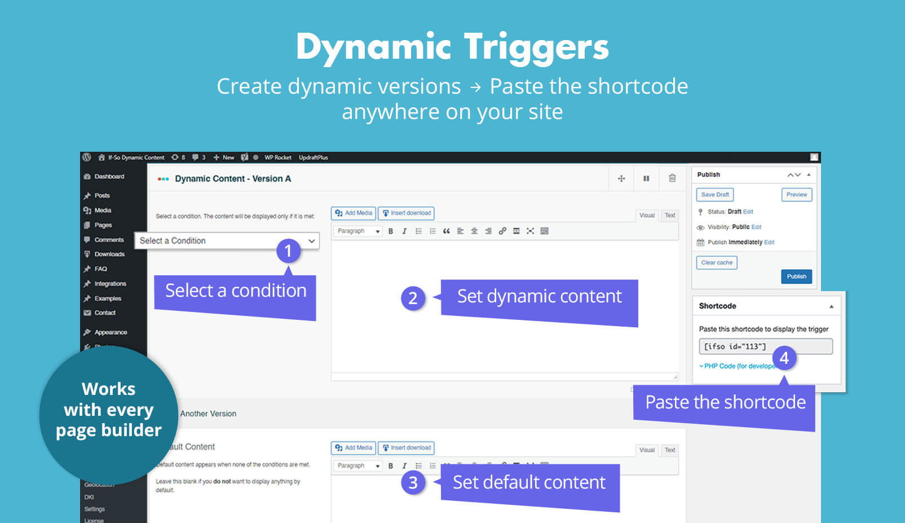The width and height of the screenshot is (905, 523).
Task: Delete Version A using the trash icon
Action: [672, 178]
